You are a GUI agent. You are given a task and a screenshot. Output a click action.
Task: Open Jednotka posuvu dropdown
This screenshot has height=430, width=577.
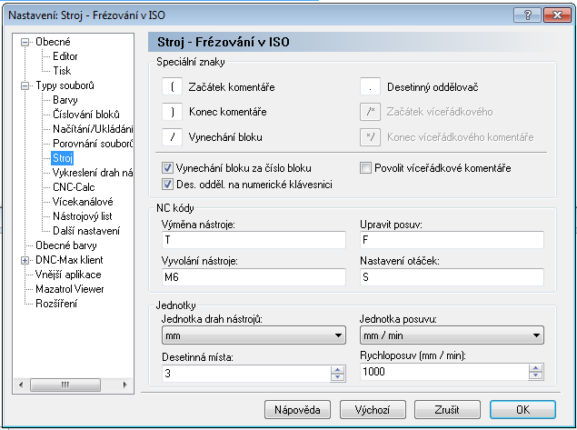tap(452, 335)
